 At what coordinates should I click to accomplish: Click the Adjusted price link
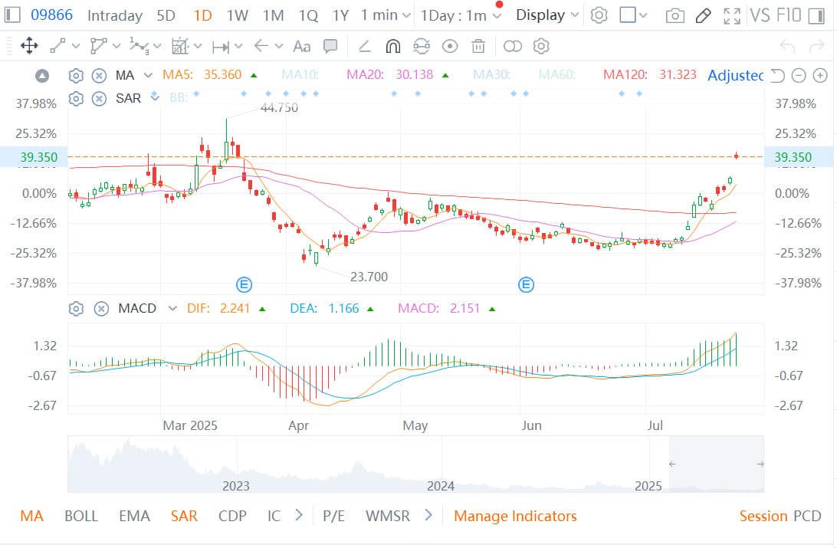(735, 75)
